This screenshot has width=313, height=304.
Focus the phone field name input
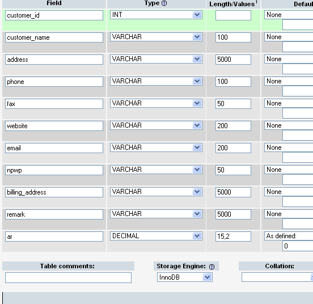click(x=54, y=82)
